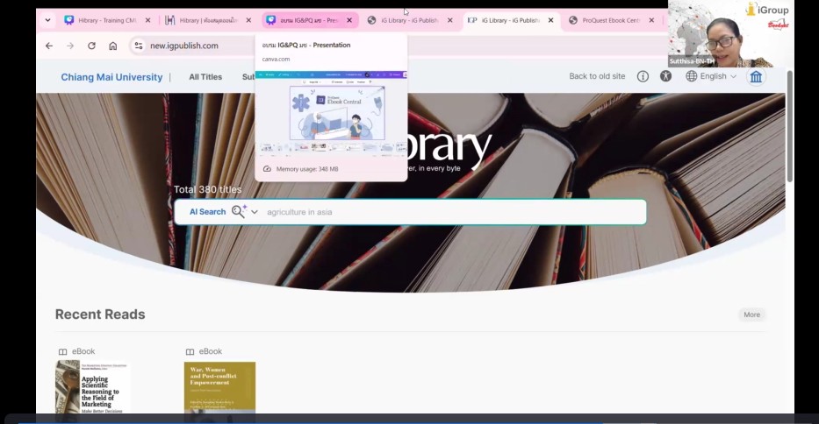Close the canva.com Presentation tab
Viewport: 819px width, 424px height.
[x=349, y=20]
